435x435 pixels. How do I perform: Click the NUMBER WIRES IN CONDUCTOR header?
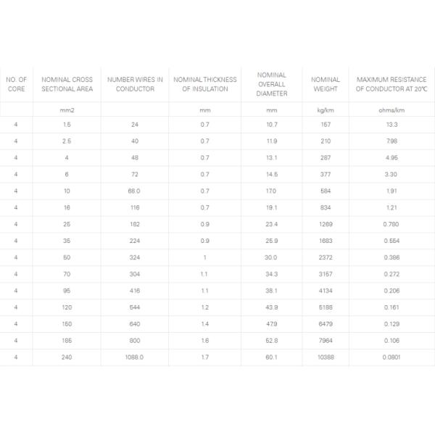(x=135, y=84)
